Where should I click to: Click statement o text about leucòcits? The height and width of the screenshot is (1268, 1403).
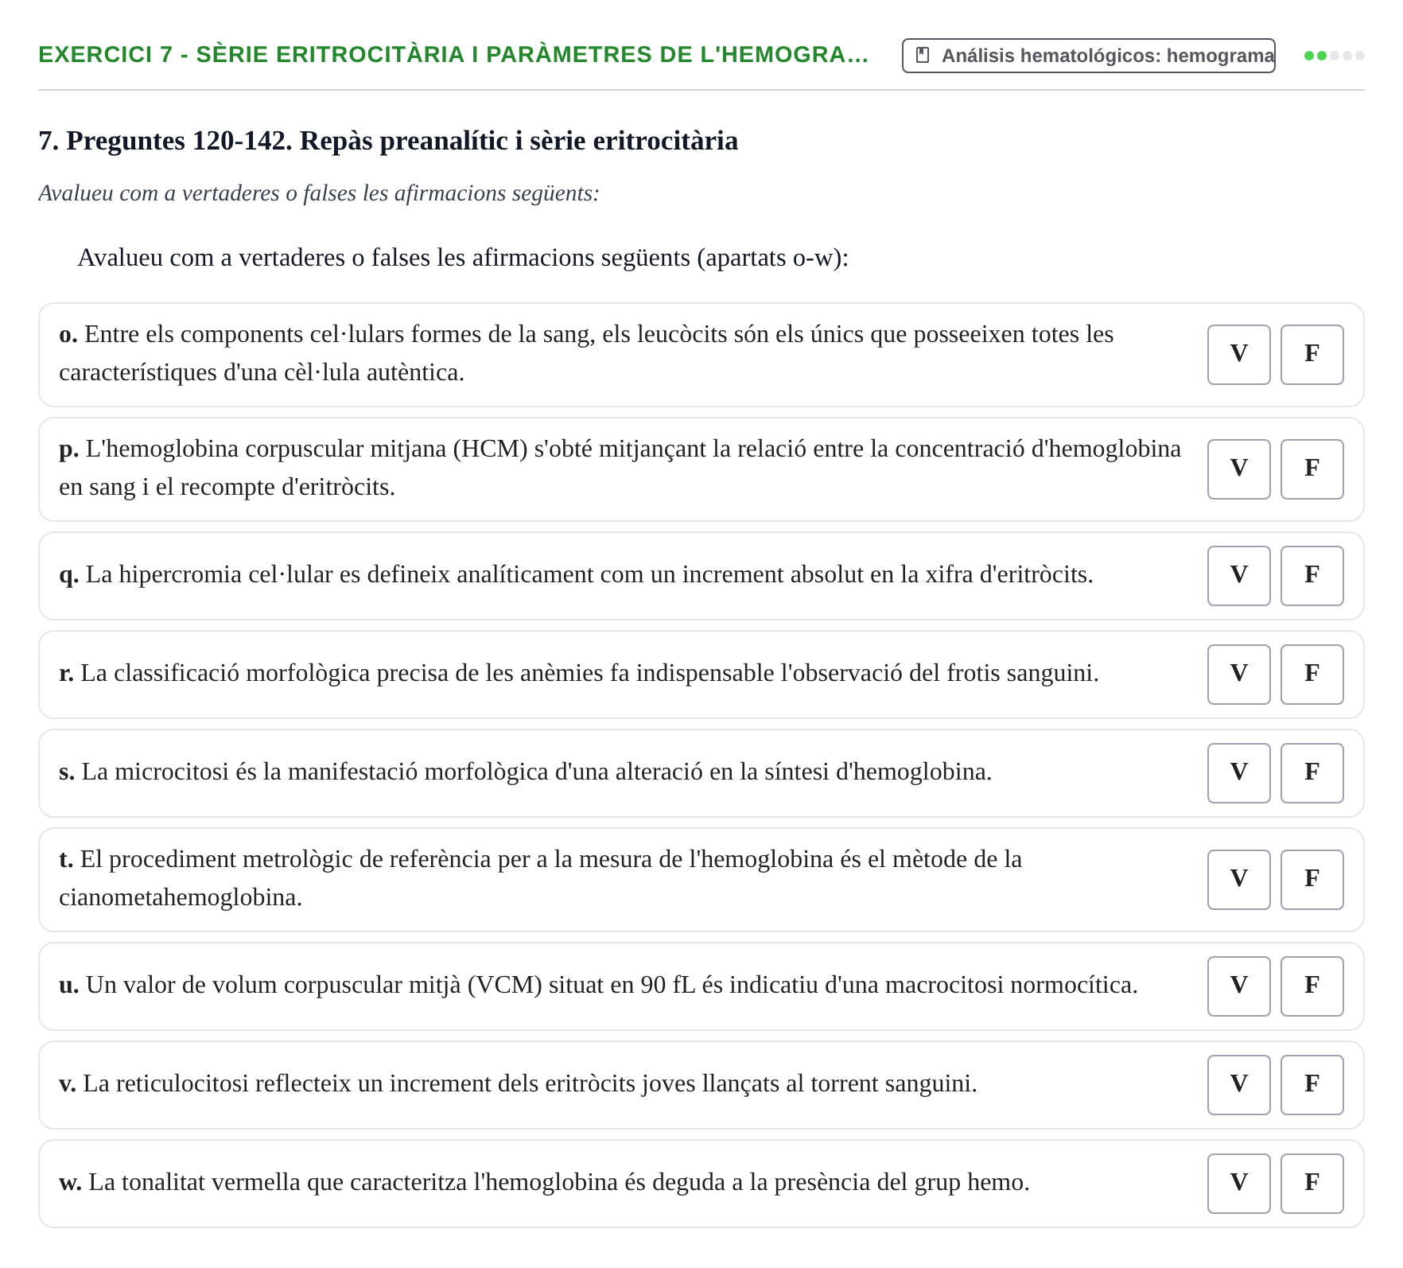tap(586, 353)
